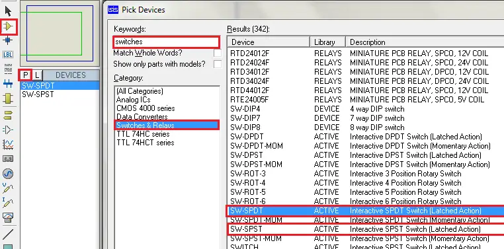Viewport: 504px width, 249px height.
Task: Choose the Generator Mode sine icon
Action: click(x=8, y=174)
